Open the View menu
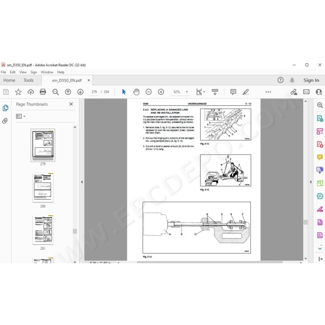 [x=23, y=72]
